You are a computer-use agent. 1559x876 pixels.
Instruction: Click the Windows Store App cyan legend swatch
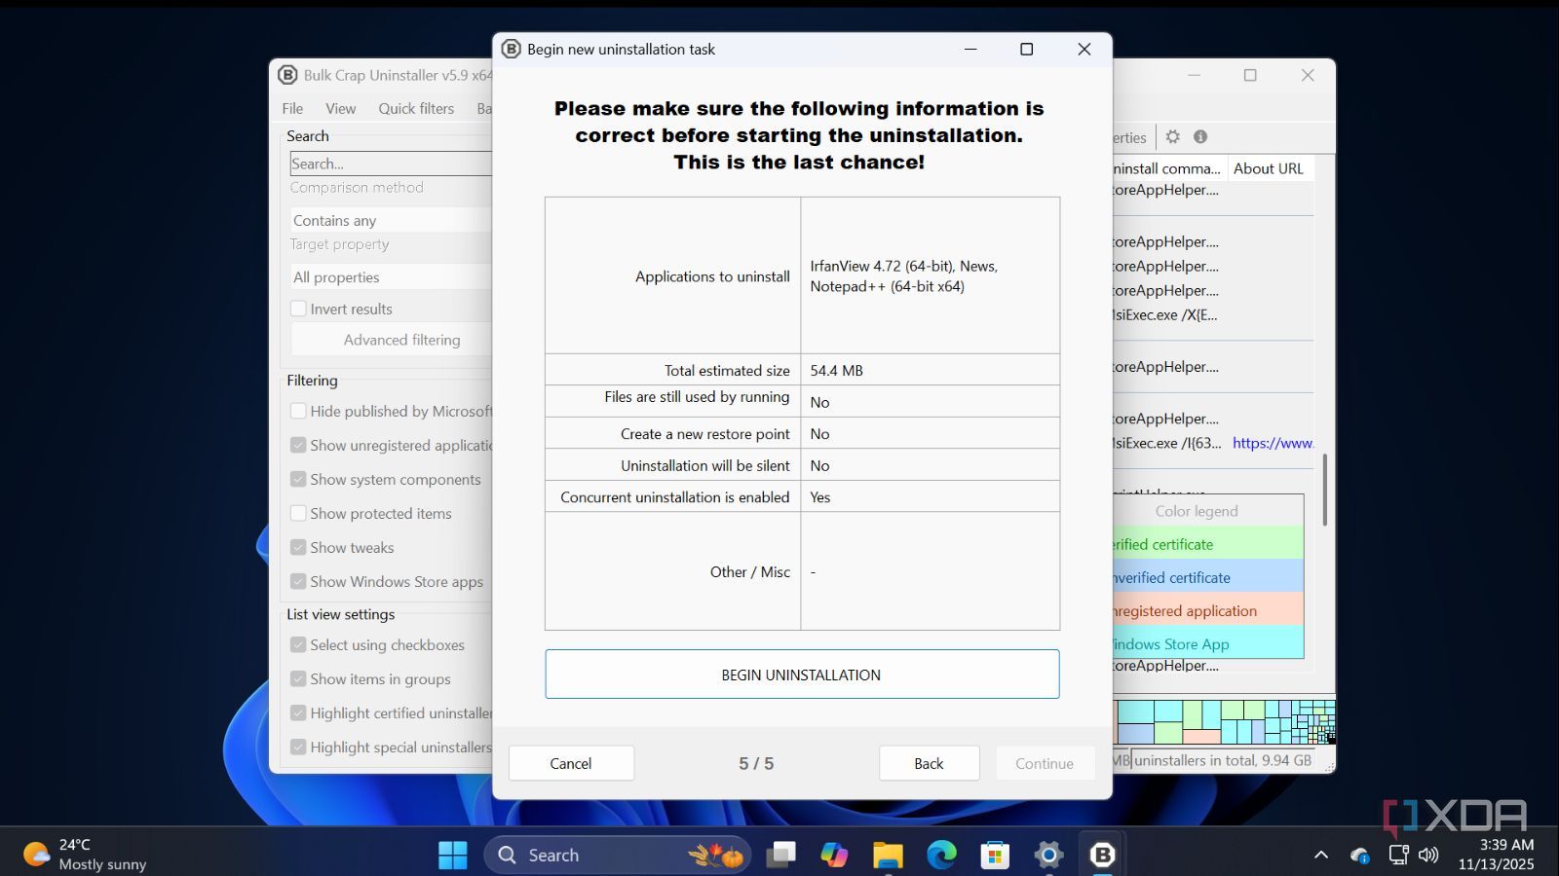point(1208,643)
